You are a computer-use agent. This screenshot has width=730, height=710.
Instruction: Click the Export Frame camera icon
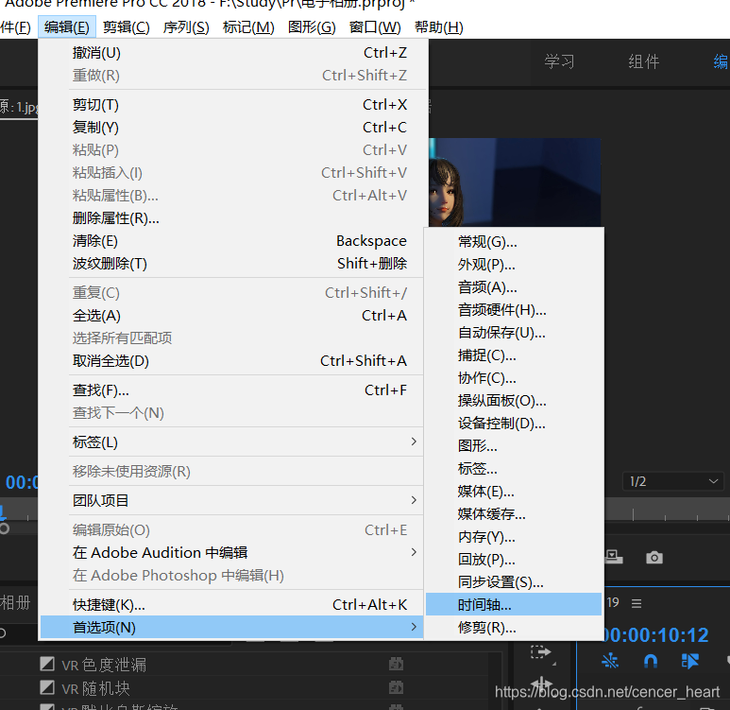[654, 557]
